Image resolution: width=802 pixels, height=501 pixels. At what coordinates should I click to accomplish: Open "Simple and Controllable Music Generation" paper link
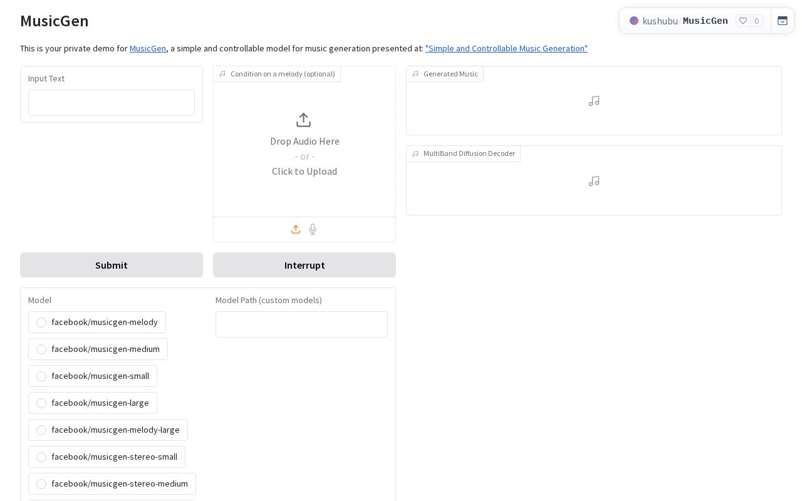coord(506,48)
